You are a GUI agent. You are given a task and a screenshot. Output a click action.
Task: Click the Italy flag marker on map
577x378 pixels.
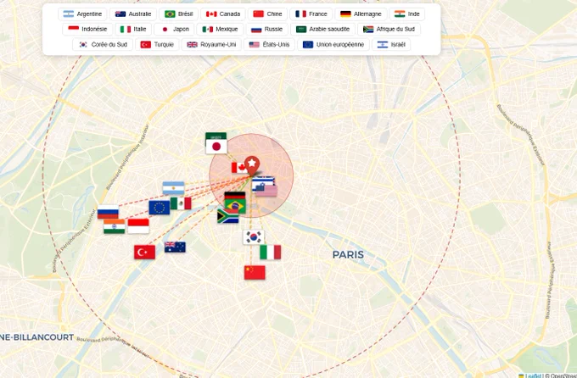click(270, 253)
